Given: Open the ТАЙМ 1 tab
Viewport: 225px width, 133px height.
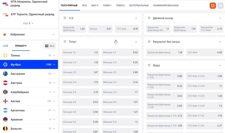Looking at the screenshot, I should (x=107, y=6).
